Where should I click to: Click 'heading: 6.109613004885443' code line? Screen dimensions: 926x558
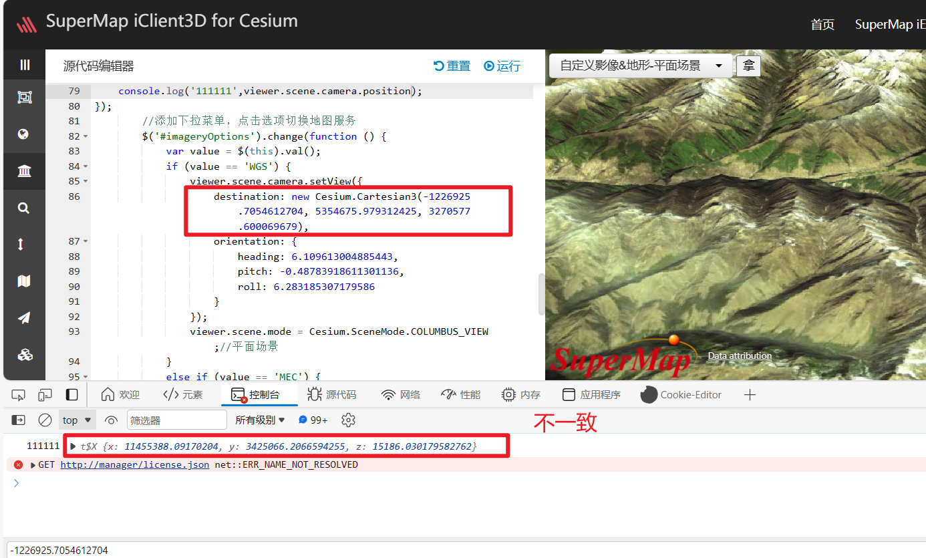point(317,257)
